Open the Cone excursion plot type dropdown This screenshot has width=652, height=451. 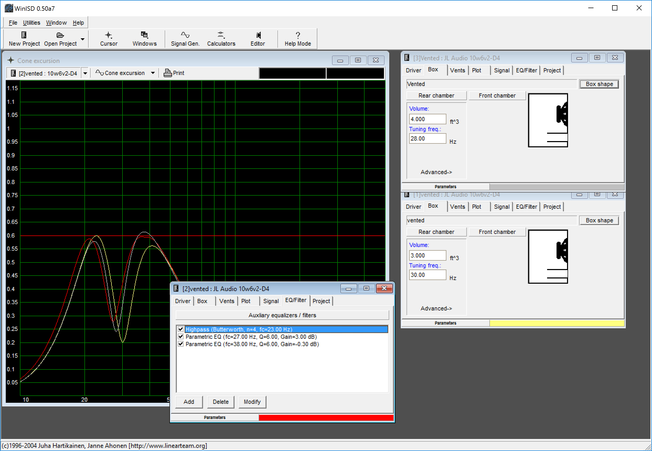pyautogui.click(x=153, y=73)
